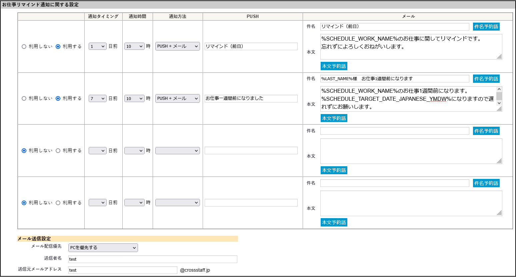This screenshot has width=516, height=277.
Task: Click the 通知方法 column header
Action: [x=178, y=16]
